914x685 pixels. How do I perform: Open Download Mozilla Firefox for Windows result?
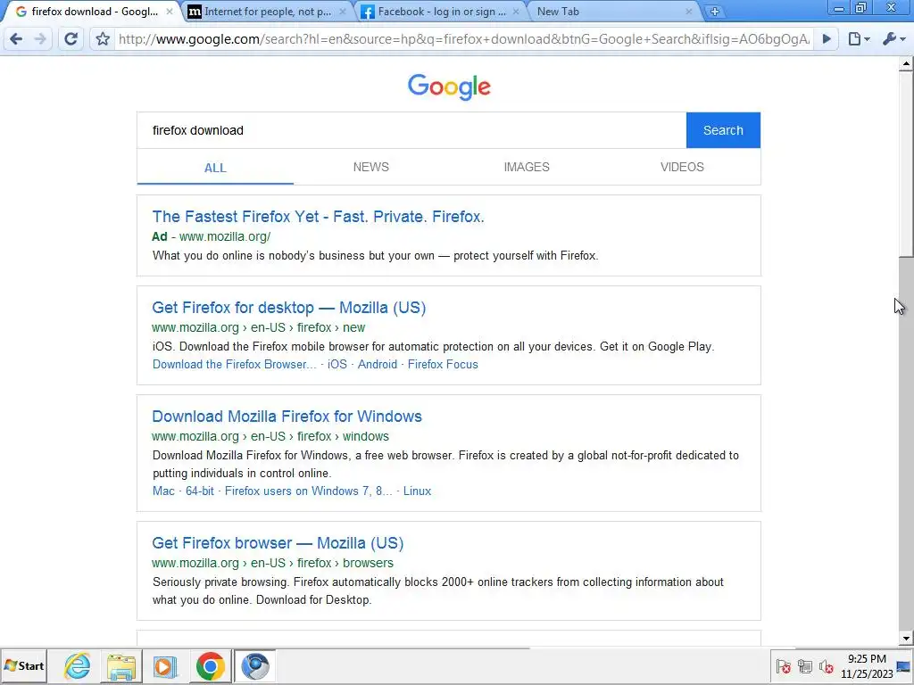click(287, 417)
